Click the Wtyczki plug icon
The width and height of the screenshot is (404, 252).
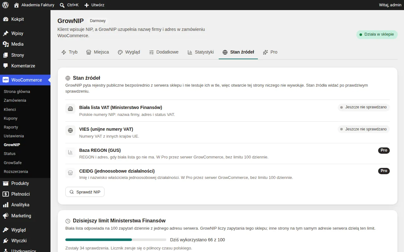pos(6,241)
